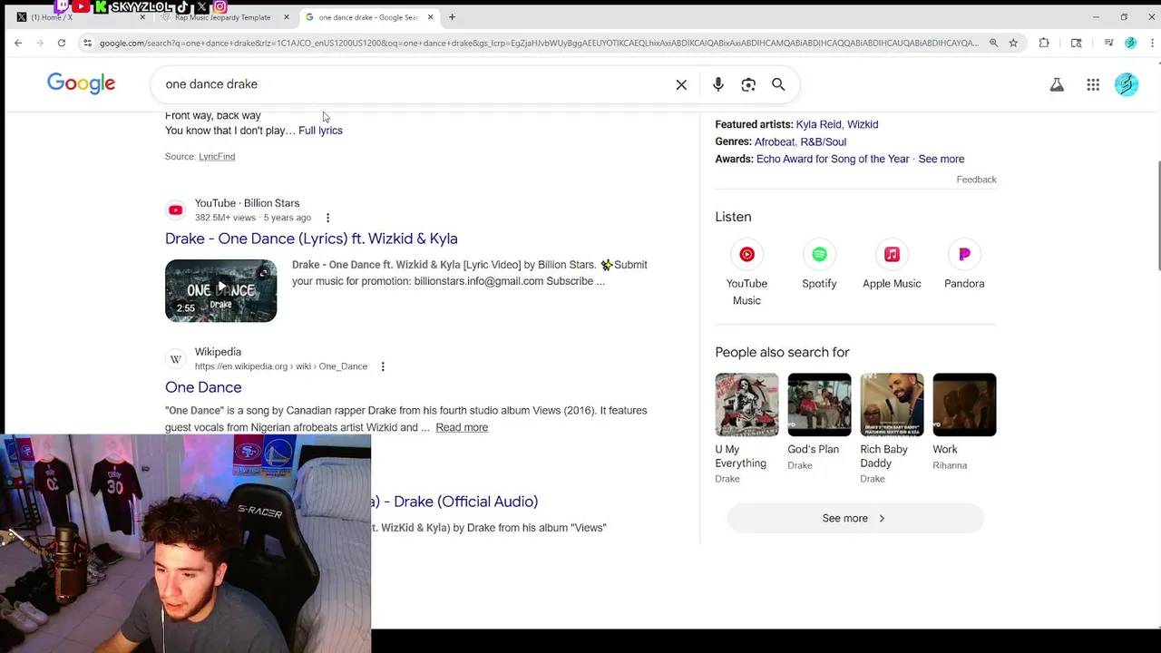Open more options for YouTube Billion Stars result
Screen dimensions: 1161x653
(327, 218)
